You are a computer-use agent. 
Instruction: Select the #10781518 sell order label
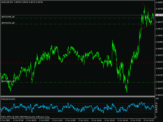[x=8, y=23]
